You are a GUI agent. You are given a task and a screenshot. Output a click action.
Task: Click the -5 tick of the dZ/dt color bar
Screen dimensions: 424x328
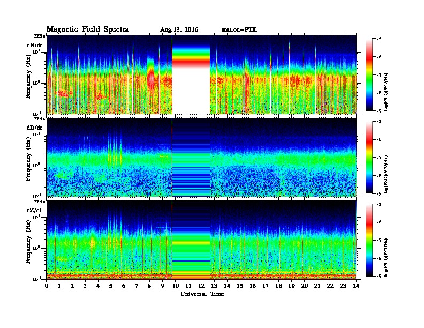379,204
